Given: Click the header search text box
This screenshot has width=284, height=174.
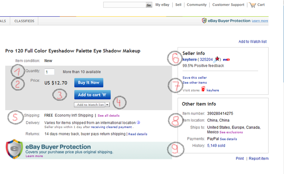Looking at the screenshot, I should 125,5.
